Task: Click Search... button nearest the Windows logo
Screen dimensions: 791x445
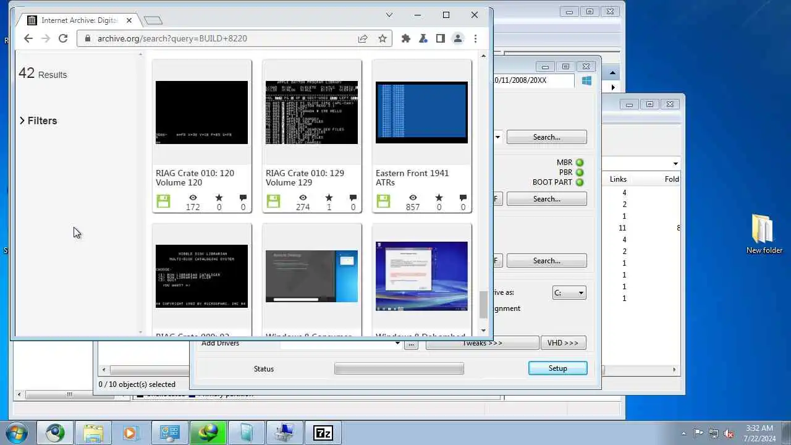Action: [x=547, y=137]
